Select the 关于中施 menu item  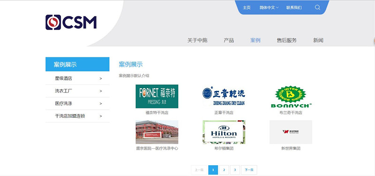[x=197, y=40]
